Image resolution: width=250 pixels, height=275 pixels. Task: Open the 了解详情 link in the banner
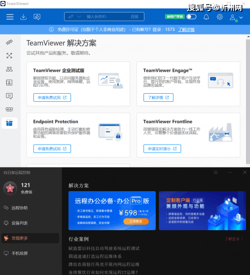tap(186, 29)
